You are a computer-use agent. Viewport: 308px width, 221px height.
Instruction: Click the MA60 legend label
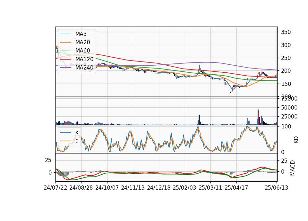tap(82, 51)
